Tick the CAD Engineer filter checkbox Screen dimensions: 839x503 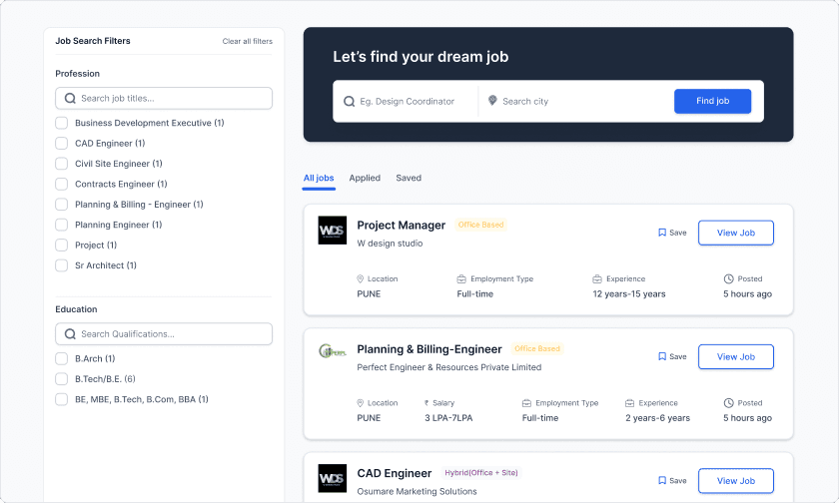point(62,144)
